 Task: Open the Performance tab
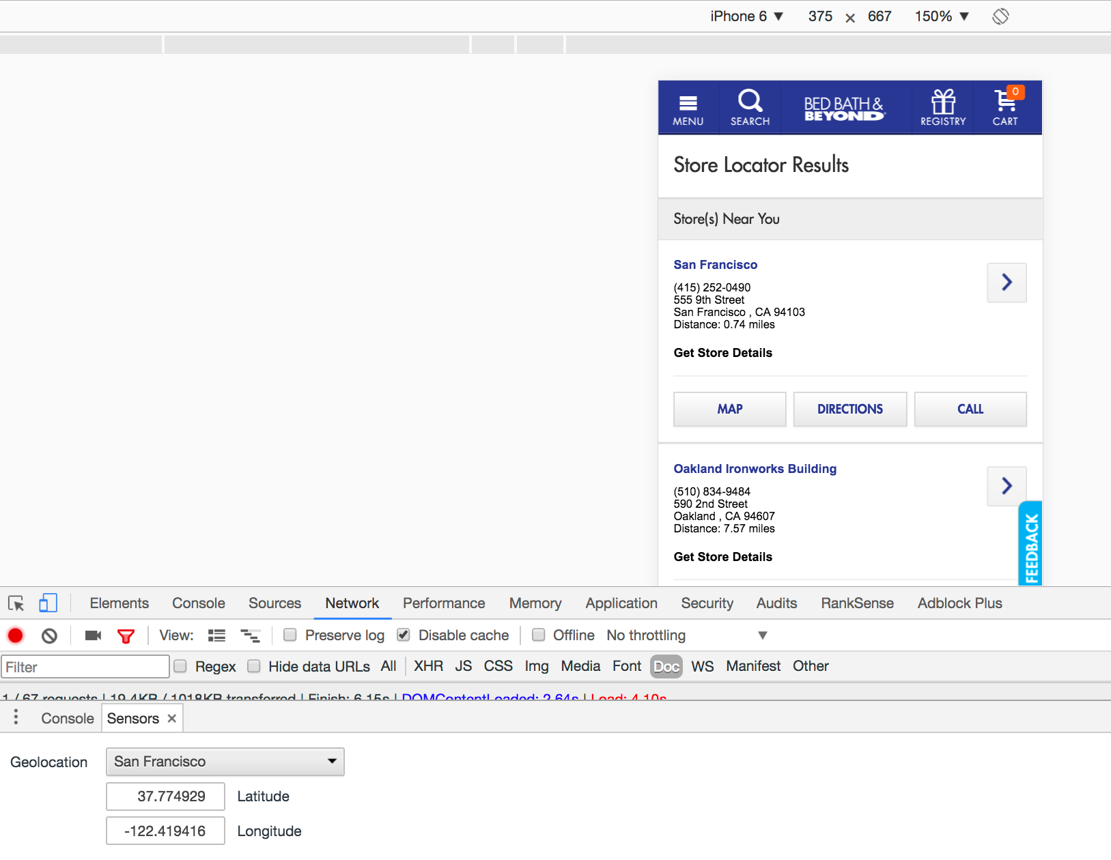pos(444,603)
